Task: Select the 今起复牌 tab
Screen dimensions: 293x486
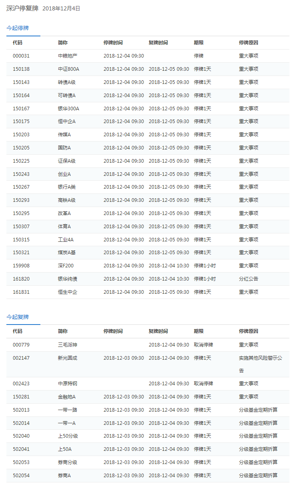Action: pyautogui.click(x=18, y=317)
